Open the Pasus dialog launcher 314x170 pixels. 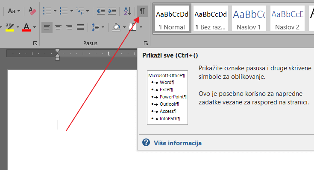tap(146, 43)
